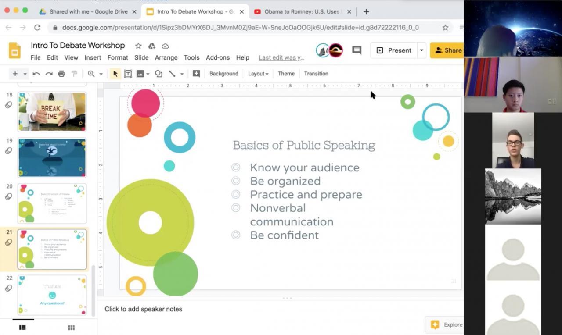Select slide 22 Thanks thumbnail
Screen dimensions: 562x335
[52, 295]
